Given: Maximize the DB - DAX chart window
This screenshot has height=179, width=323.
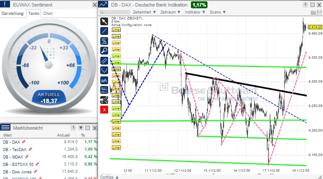Looking at the screenshot, I should pos(313,5).
